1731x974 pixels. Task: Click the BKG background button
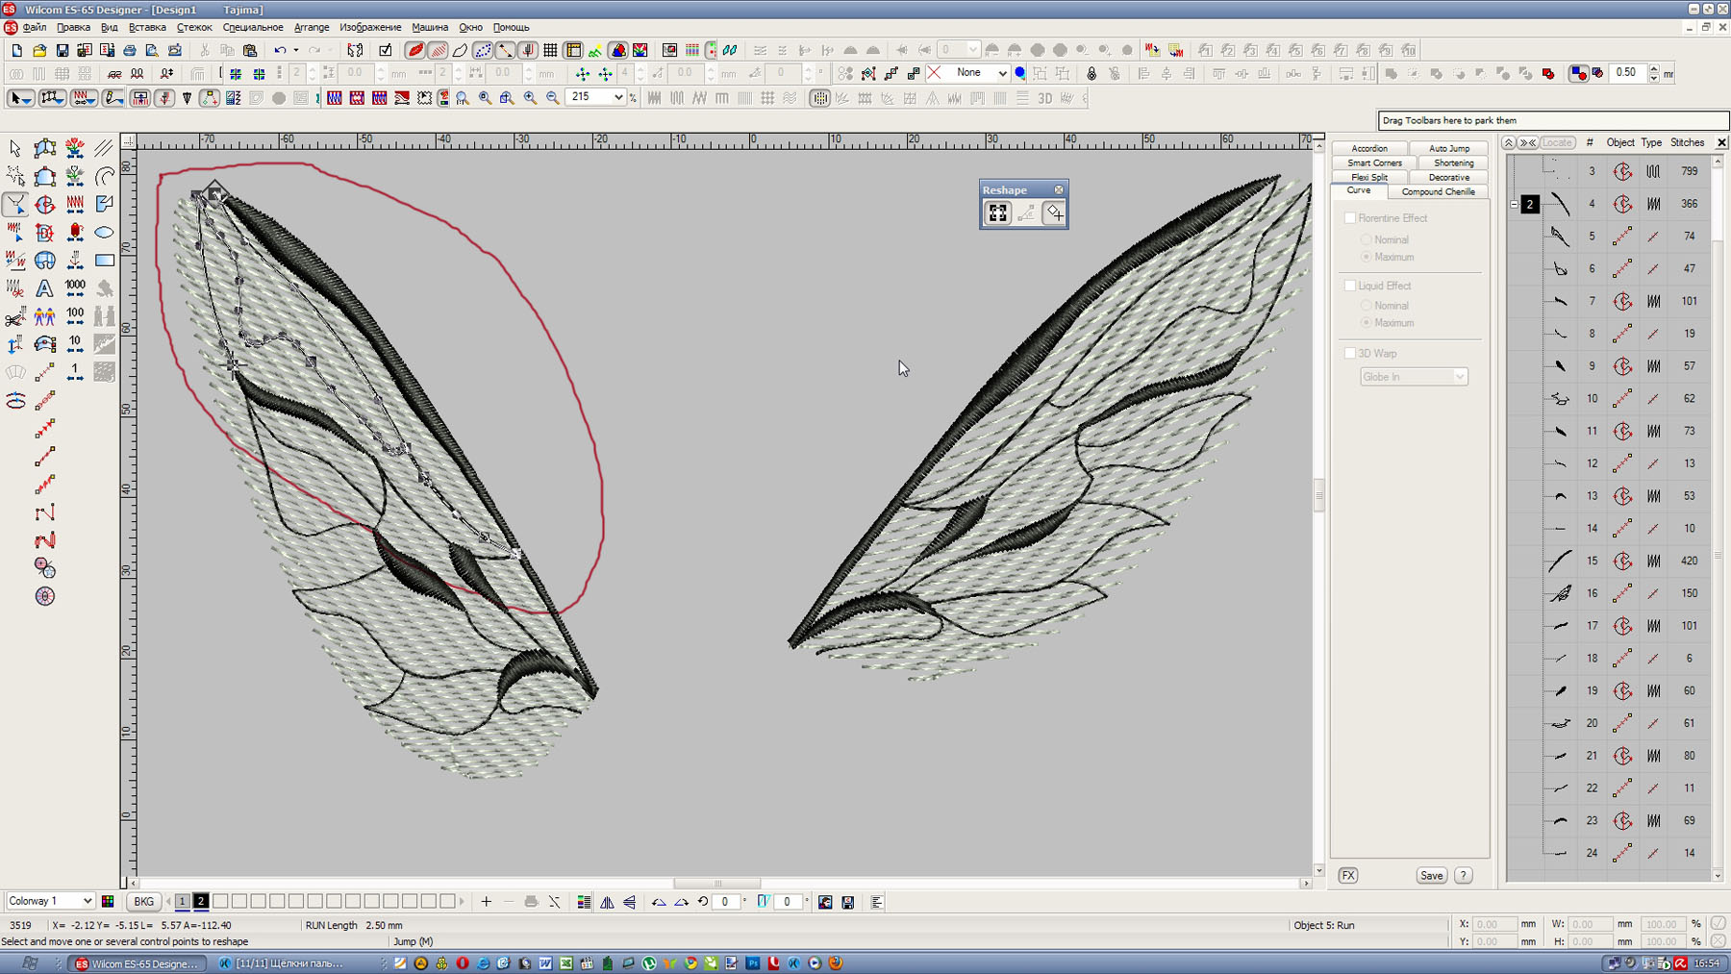pyautogui.click(x=143, y=901)
